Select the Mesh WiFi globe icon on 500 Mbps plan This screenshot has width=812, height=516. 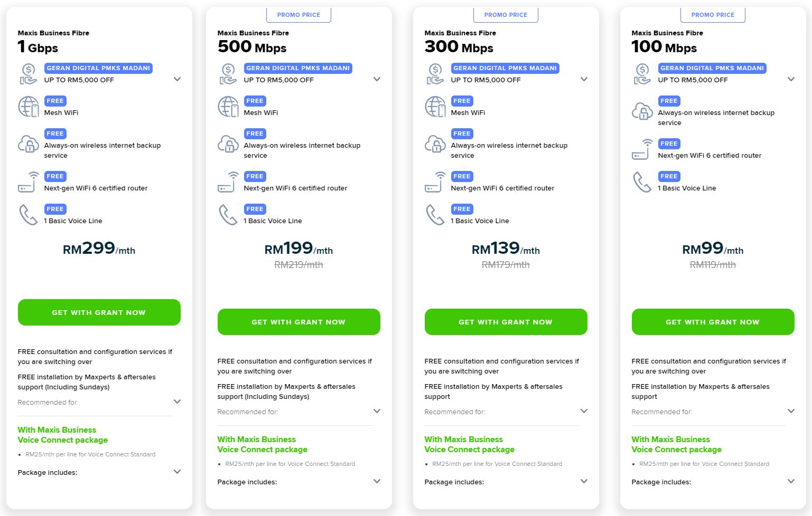coord(227,107)
